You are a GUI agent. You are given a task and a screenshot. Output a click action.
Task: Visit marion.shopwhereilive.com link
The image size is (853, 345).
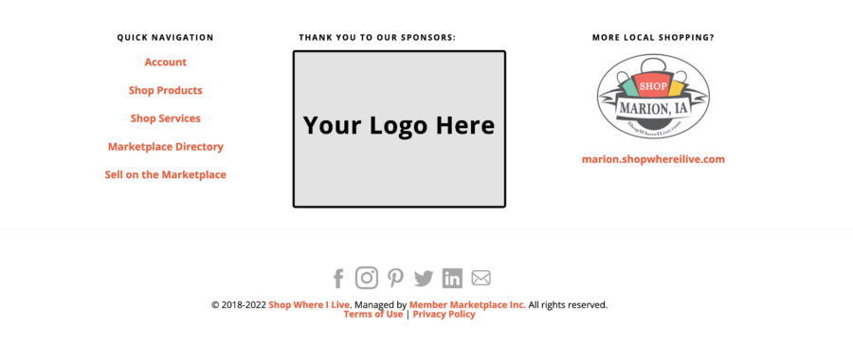[x=653, y=159]
